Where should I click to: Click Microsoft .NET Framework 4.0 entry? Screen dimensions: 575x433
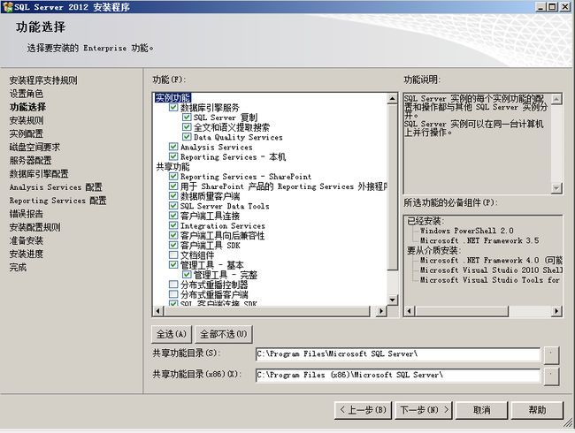pos(491,261)
